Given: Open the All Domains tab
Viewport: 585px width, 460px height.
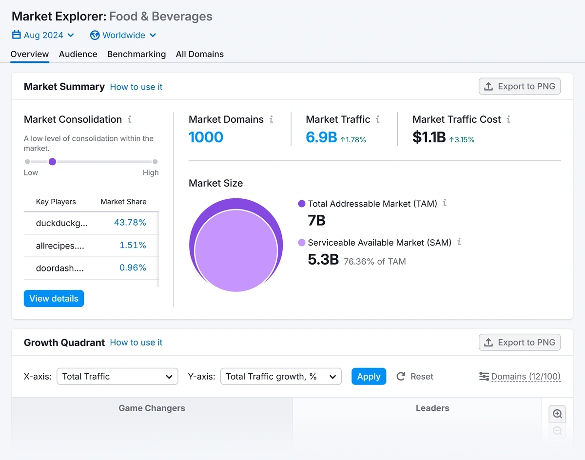Looking at the screenshot, I should click(x=200, y=54).
